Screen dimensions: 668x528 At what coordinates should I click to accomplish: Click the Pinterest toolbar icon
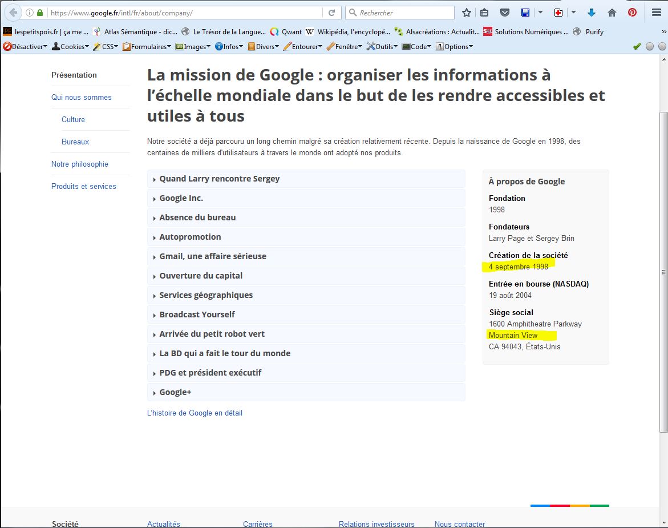[x=632, y=13]
